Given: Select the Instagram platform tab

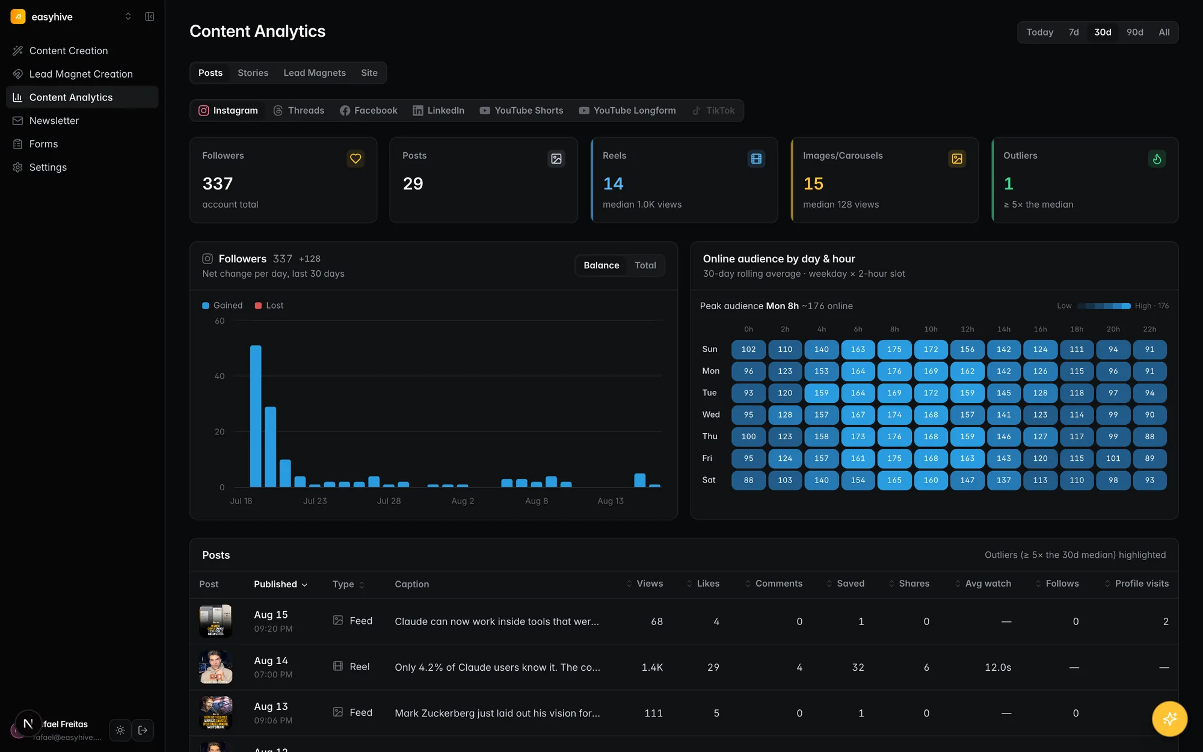Looking at the screenshot, I should (228, 111).
